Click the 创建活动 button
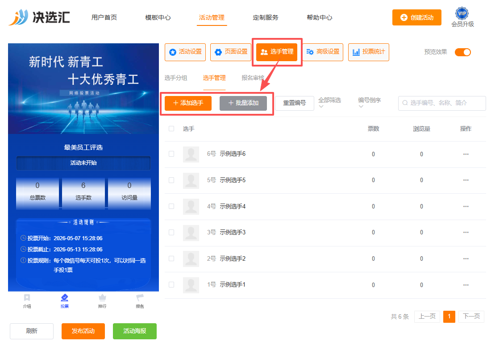The image size is (491, 346). pyautogui.click(x=417, y=17)
